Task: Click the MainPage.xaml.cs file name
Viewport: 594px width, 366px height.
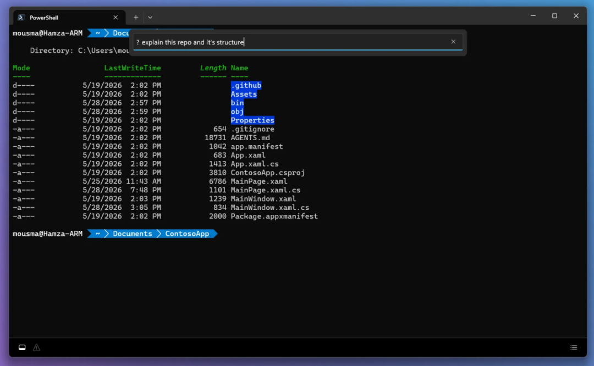Action: [x=265, y=190]
